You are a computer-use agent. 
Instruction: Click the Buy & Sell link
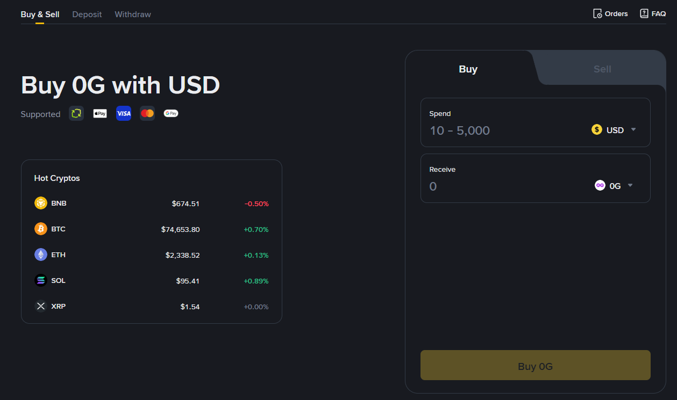tap(40, 14)
